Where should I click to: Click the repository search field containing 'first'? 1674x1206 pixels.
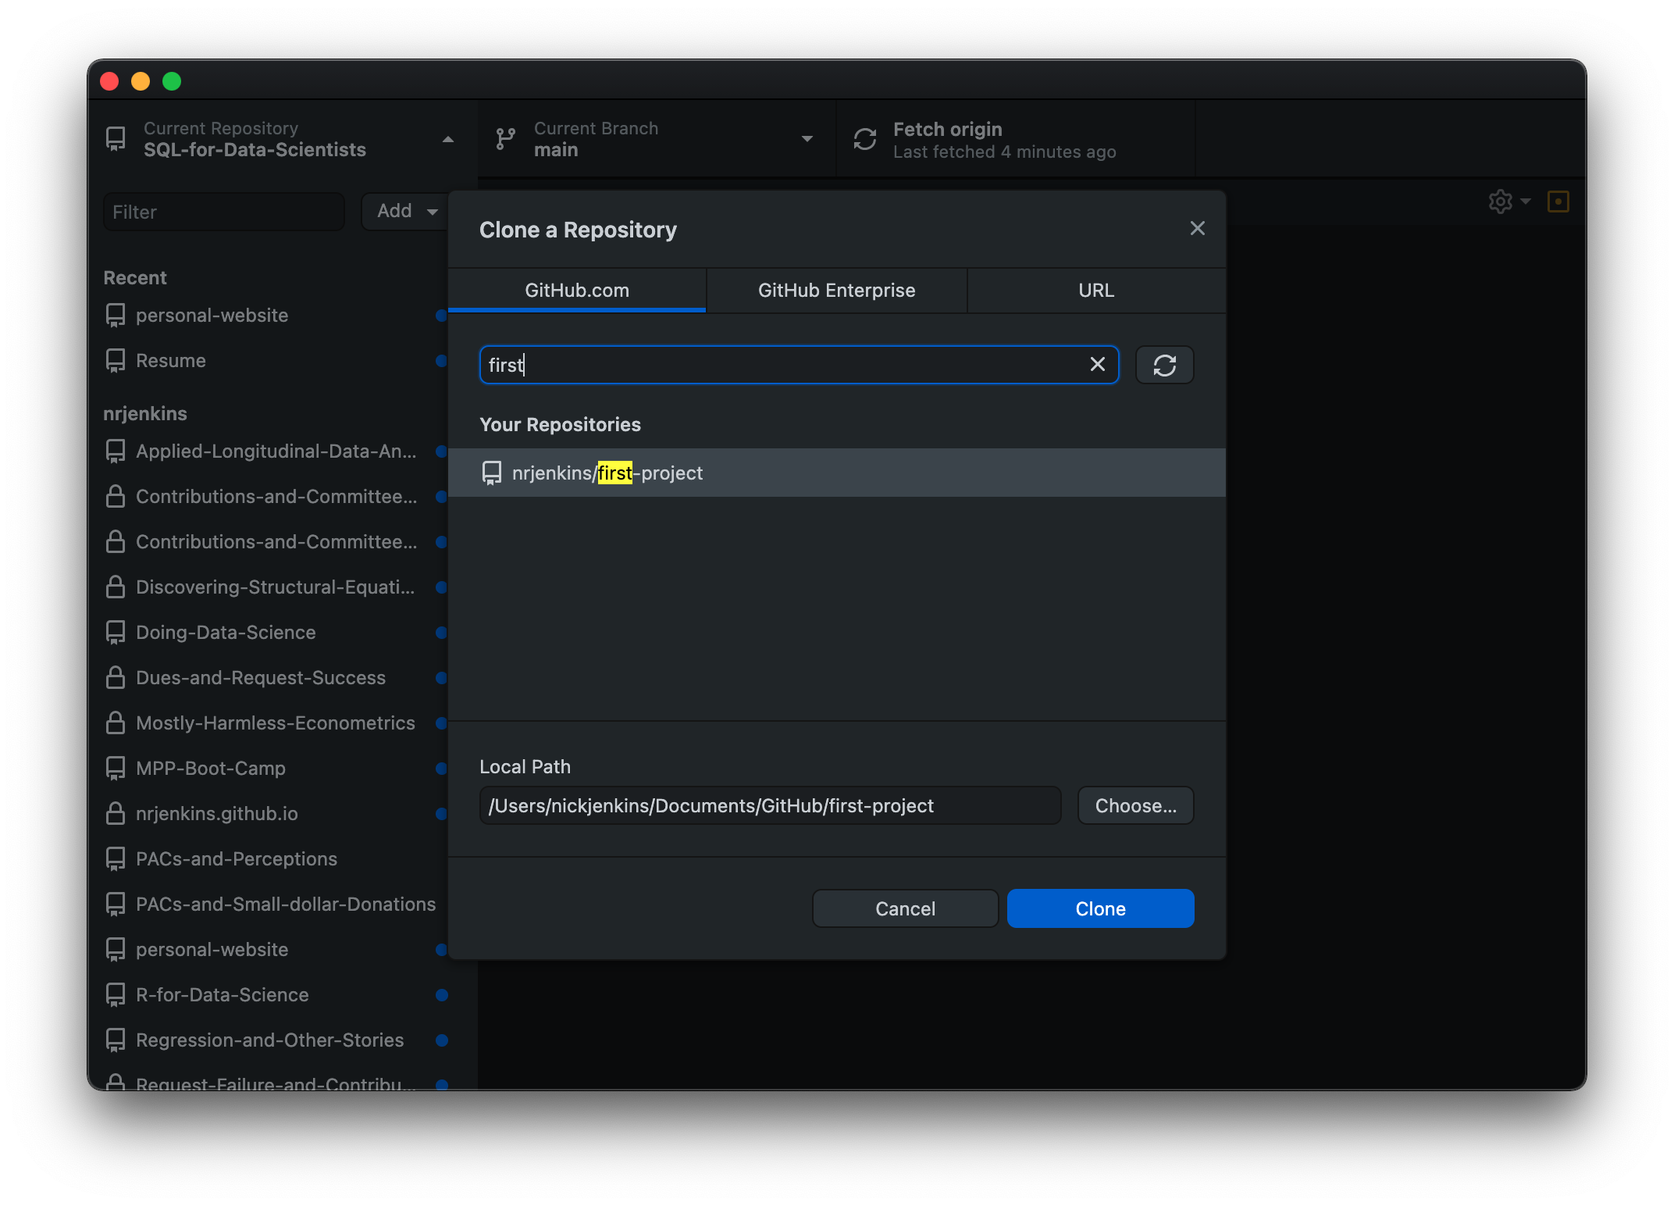(799, 365)
